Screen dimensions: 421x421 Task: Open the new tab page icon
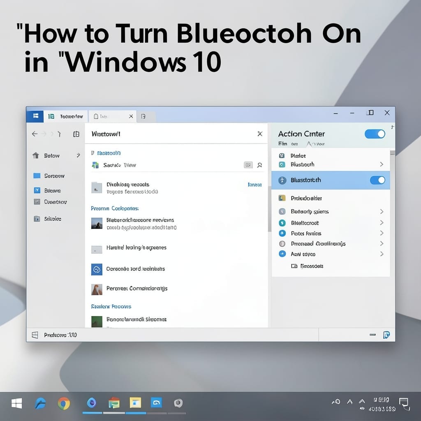(143, 116)
